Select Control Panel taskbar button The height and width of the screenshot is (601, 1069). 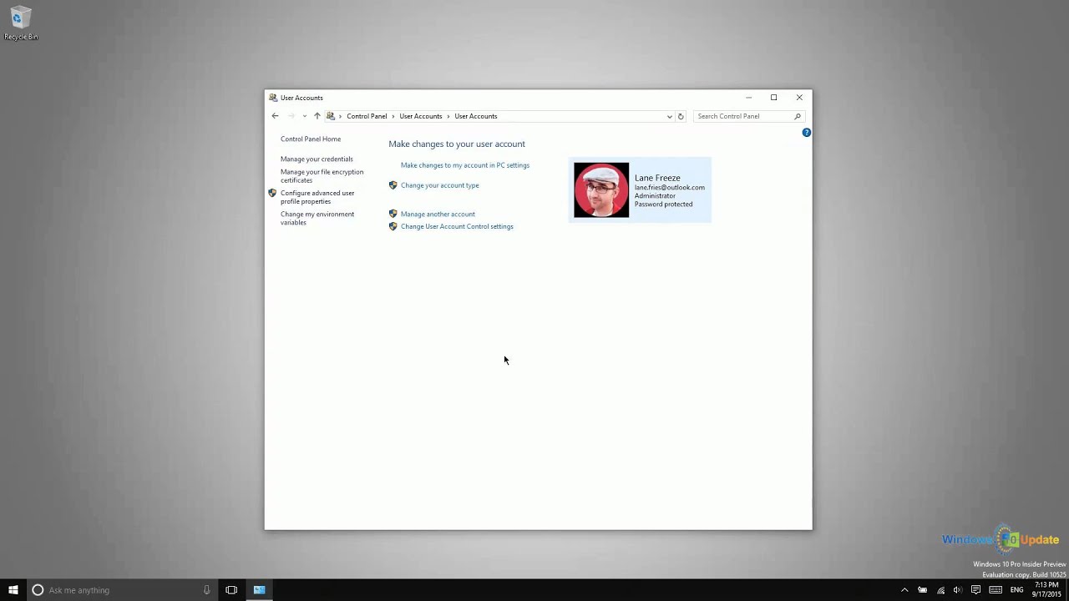pyautogui.click(x=259, y=590)
